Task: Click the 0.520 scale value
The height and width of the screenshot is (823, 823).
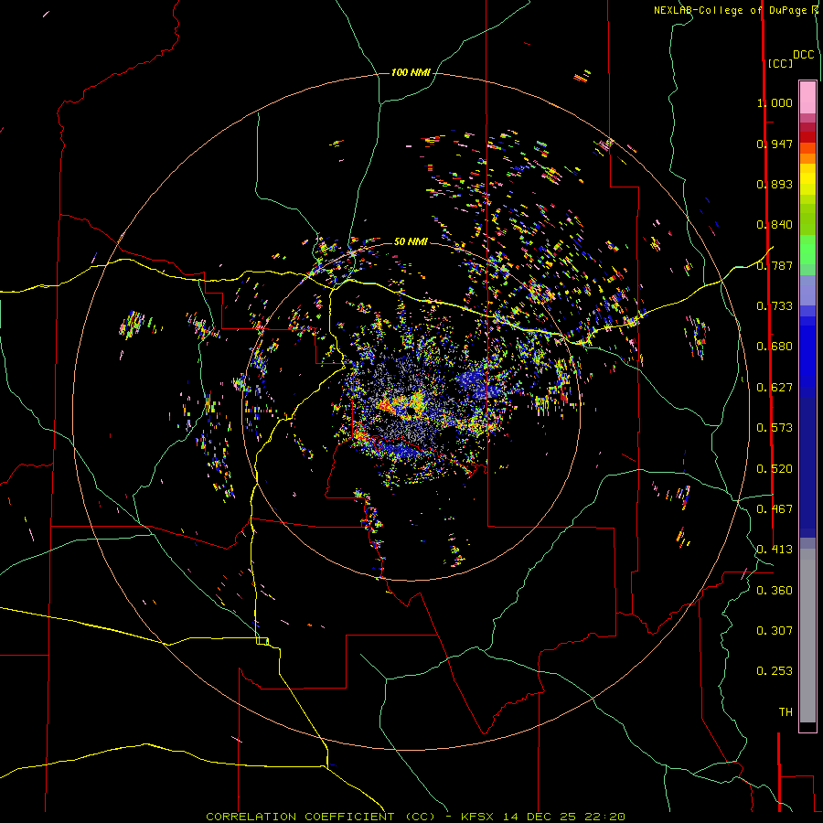Action: [775, 469]
